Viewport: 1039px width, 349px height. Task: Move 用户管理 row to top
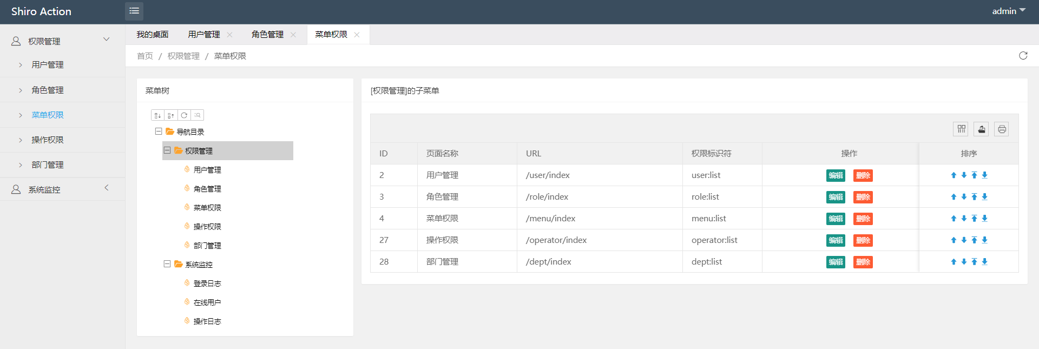tap(974, 175)
